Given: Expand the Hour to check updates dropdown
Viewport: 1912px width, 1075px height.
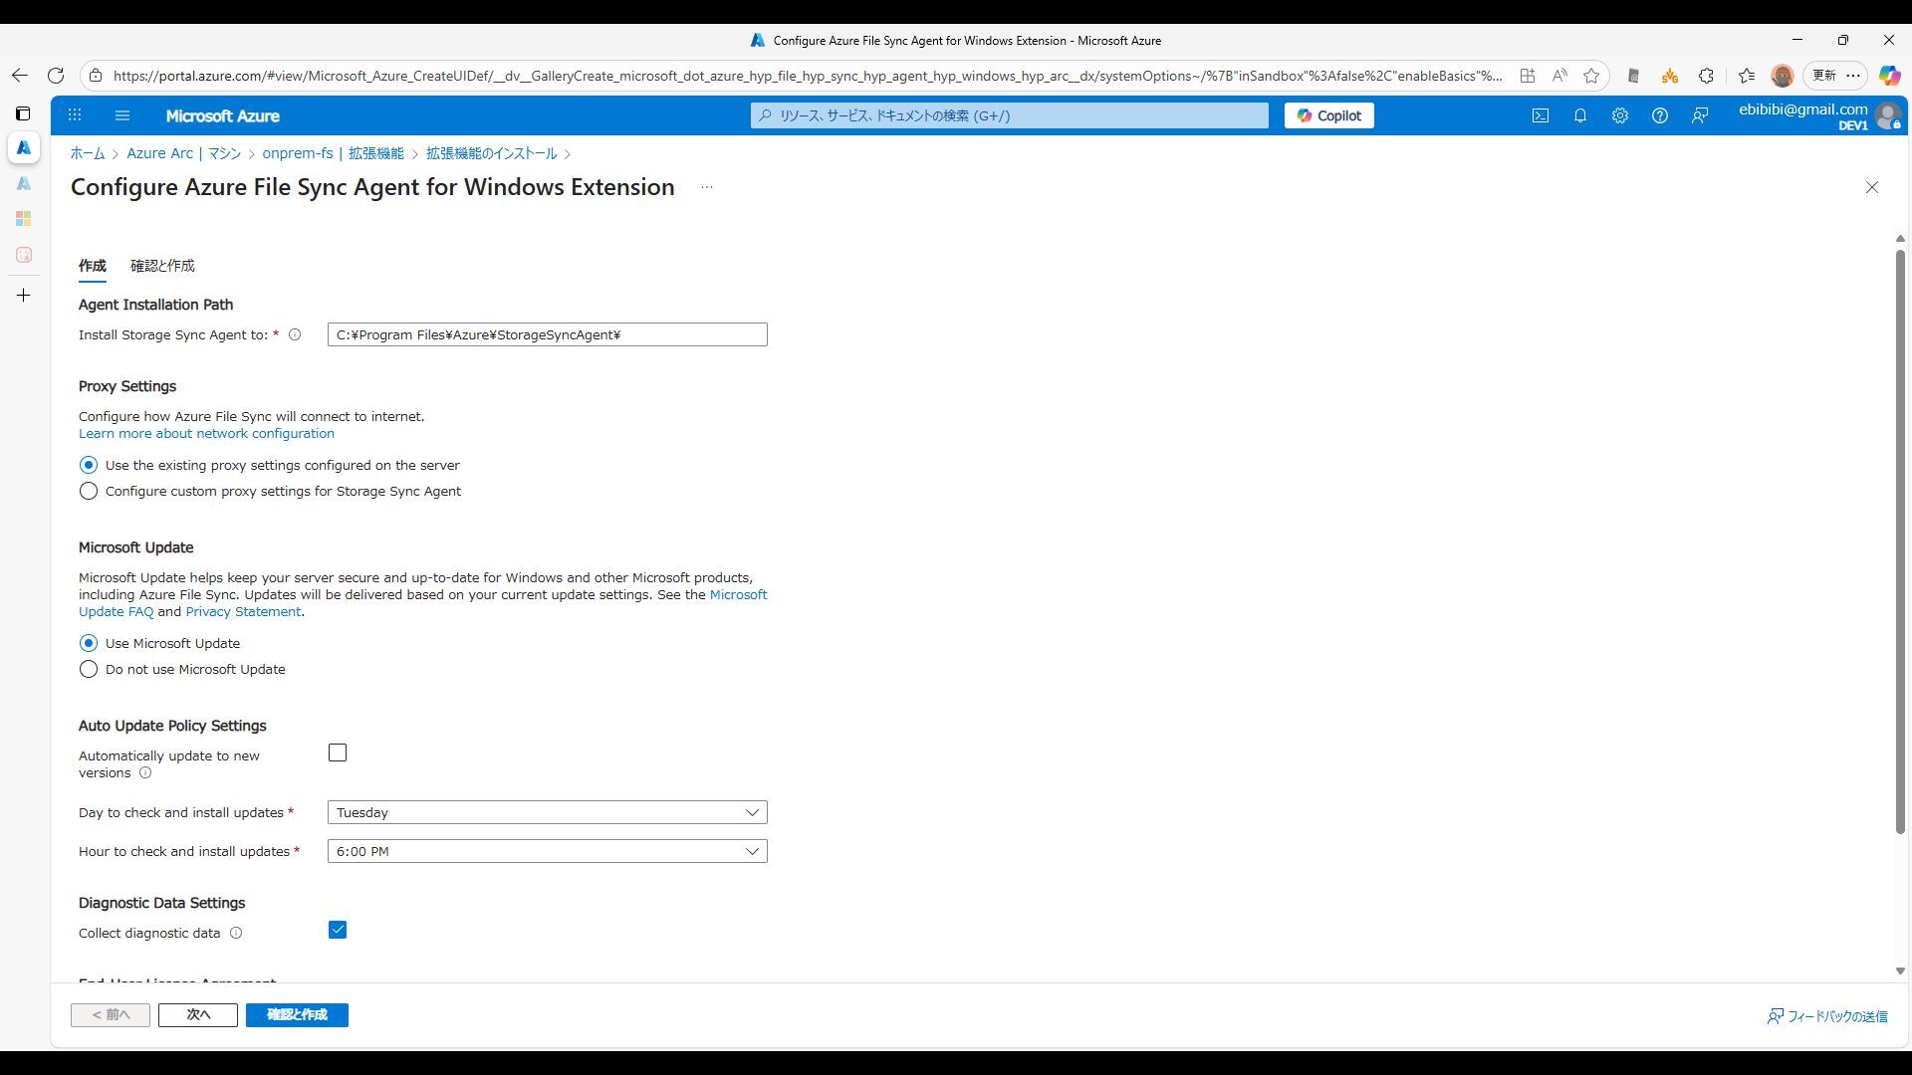Looking at the screenshot, I should coord(548,852).
